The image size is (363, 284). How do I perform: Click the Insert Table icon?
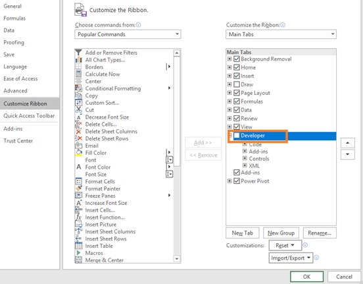click(x=79, y=246)
